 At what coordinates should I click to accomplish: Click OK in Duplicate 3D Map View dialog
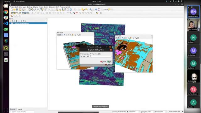[109, 62]
